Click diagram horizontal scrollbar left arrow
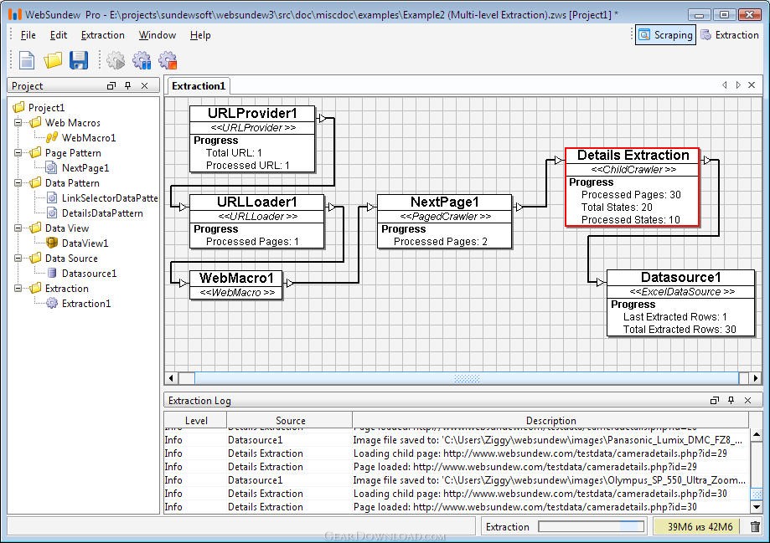The height and width of the screenshot is (543, 770). [171, 378]
